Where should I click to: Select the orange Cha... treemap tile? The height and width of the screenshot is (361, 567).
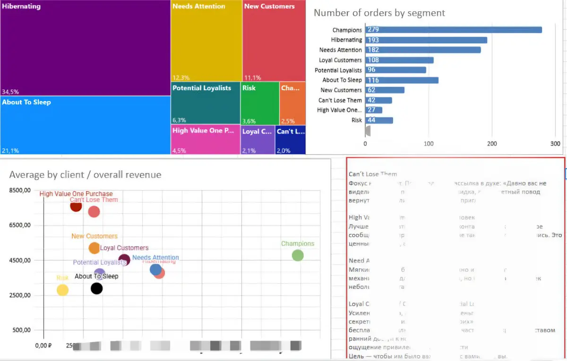293,103
